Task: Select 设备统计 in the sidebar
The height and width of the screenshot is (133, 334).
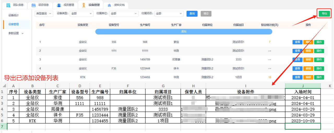Action: coord(14,15)
